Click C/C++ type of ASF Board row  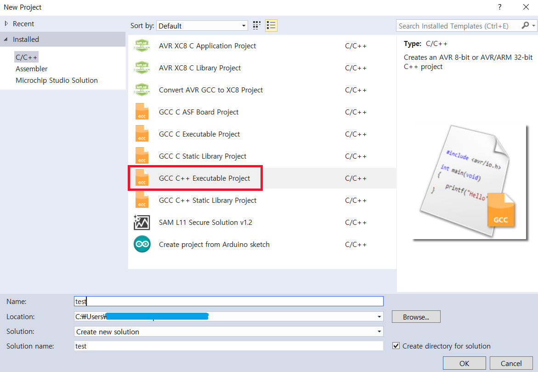[356, 112]
